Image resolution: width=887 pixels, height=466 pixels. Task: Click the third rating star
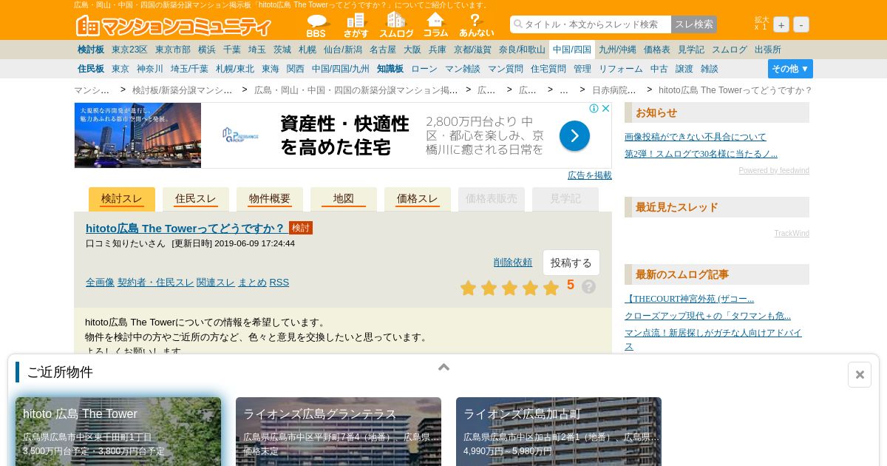click(509, 288)
